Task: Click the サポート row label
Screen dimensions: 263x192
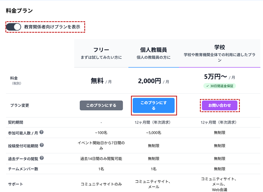Action: pyautogui.click(x=15, y=184)
